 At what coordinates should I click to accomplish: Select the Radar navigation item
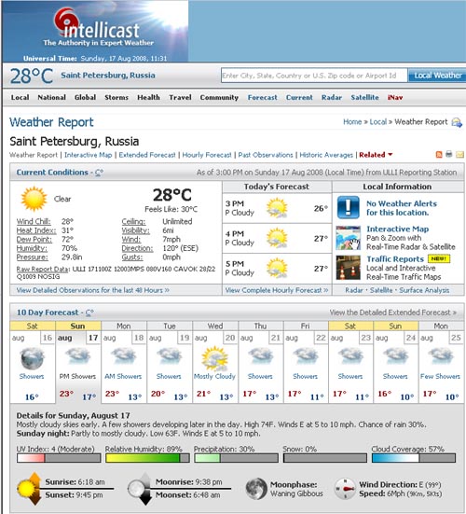tap(332, 97)
